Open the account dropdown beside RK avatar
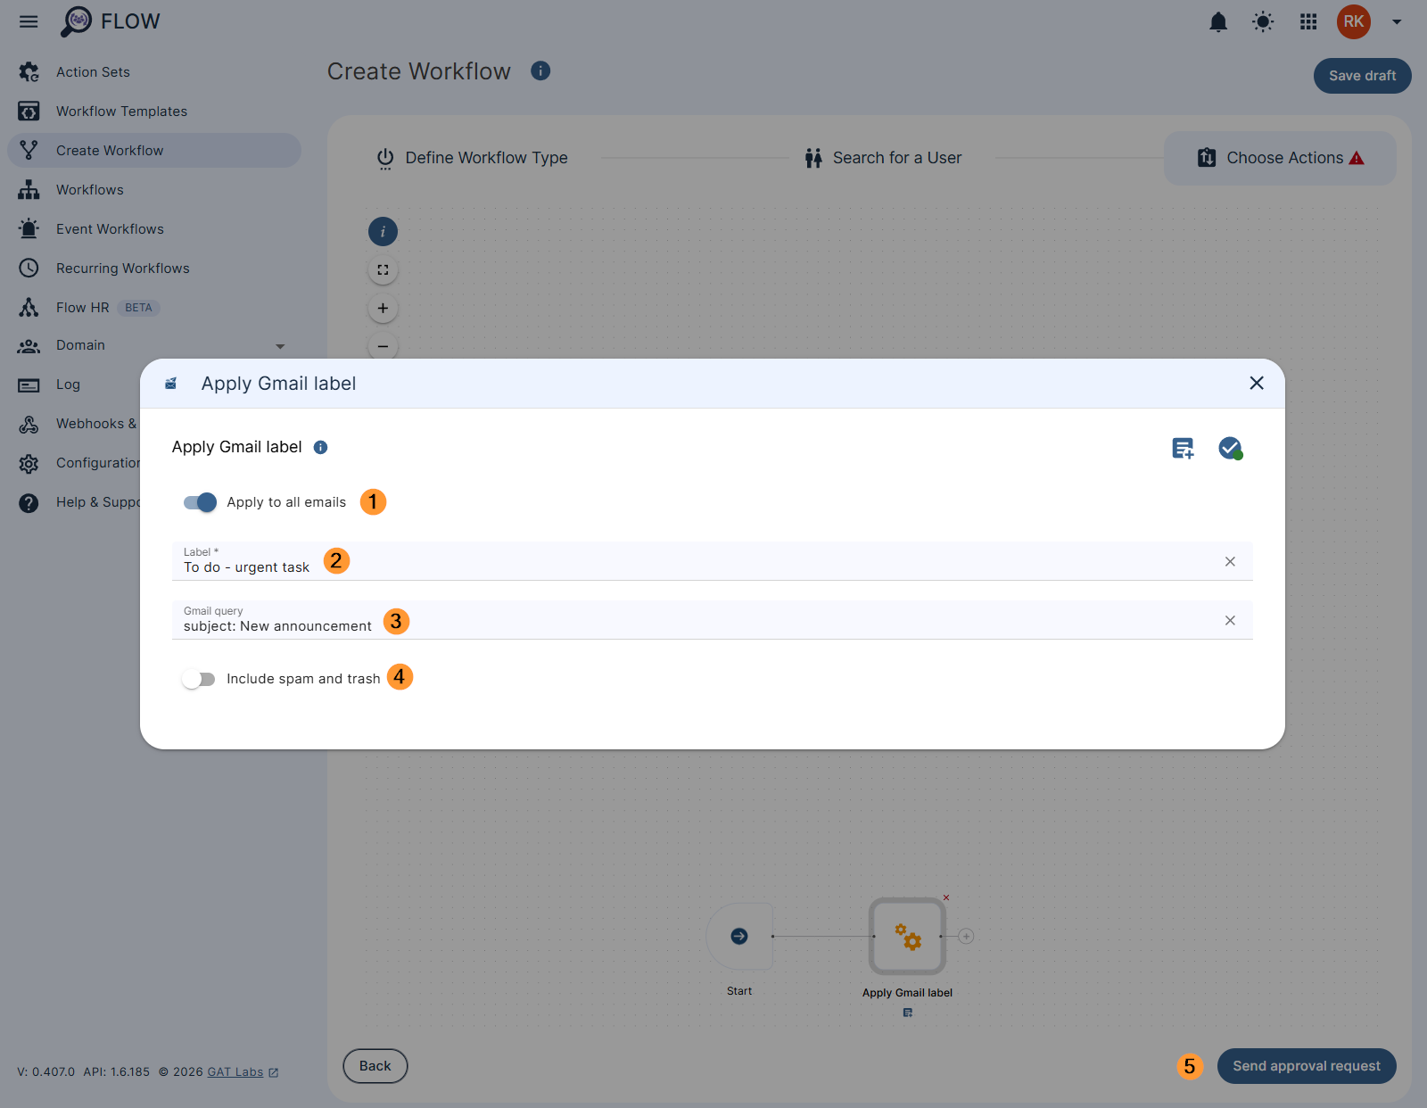 [x=1396, y=21]
